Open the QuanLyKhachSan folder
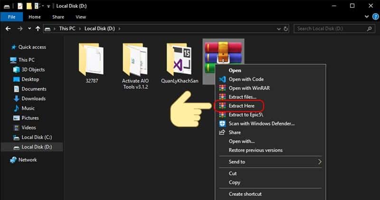 pyautogui.click(x=179, y=59)
